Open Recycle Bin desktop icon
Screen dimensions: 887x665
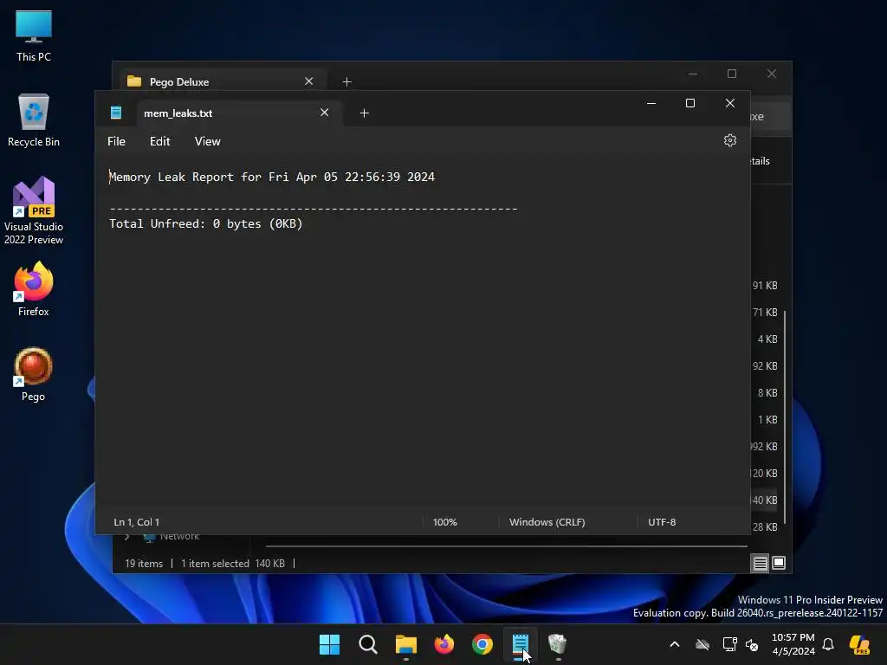tap(34, 120)
